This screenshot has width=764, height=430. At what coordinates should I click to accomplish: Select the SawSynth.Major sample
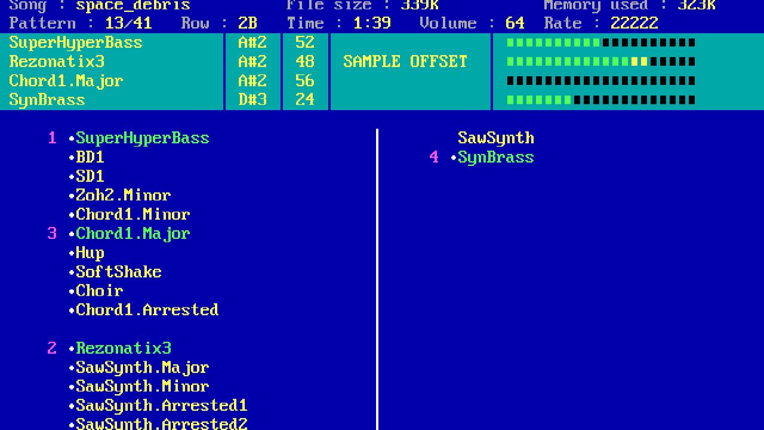[x=142, y=367]
